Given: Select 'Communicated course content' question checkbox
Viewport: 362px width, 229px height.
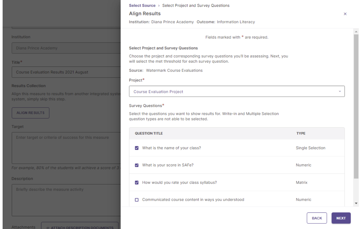Looking at the screenshot, I should (x=137, y=200).
